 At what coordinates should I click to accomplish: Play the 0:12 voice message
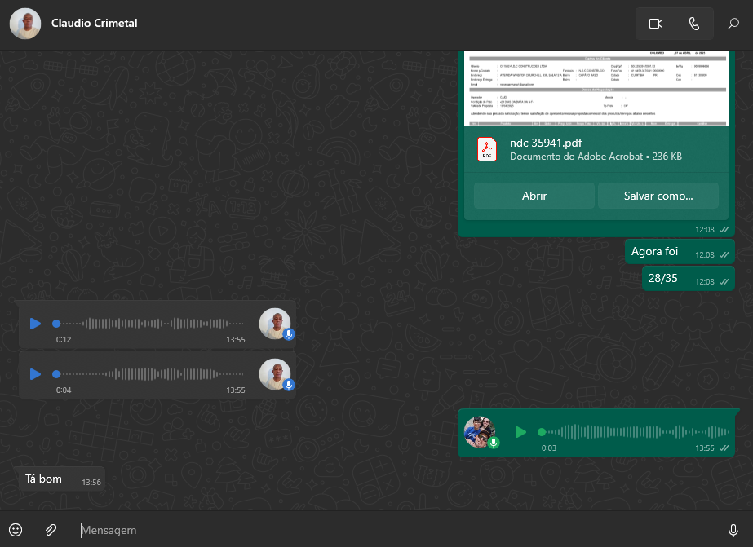35,324
